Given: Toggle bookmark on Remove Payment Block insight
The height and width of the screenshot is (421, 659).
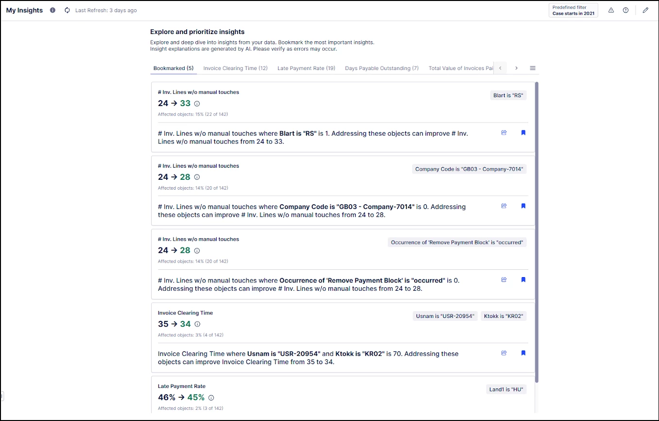Looking at the screenshot, I should 523,280.
